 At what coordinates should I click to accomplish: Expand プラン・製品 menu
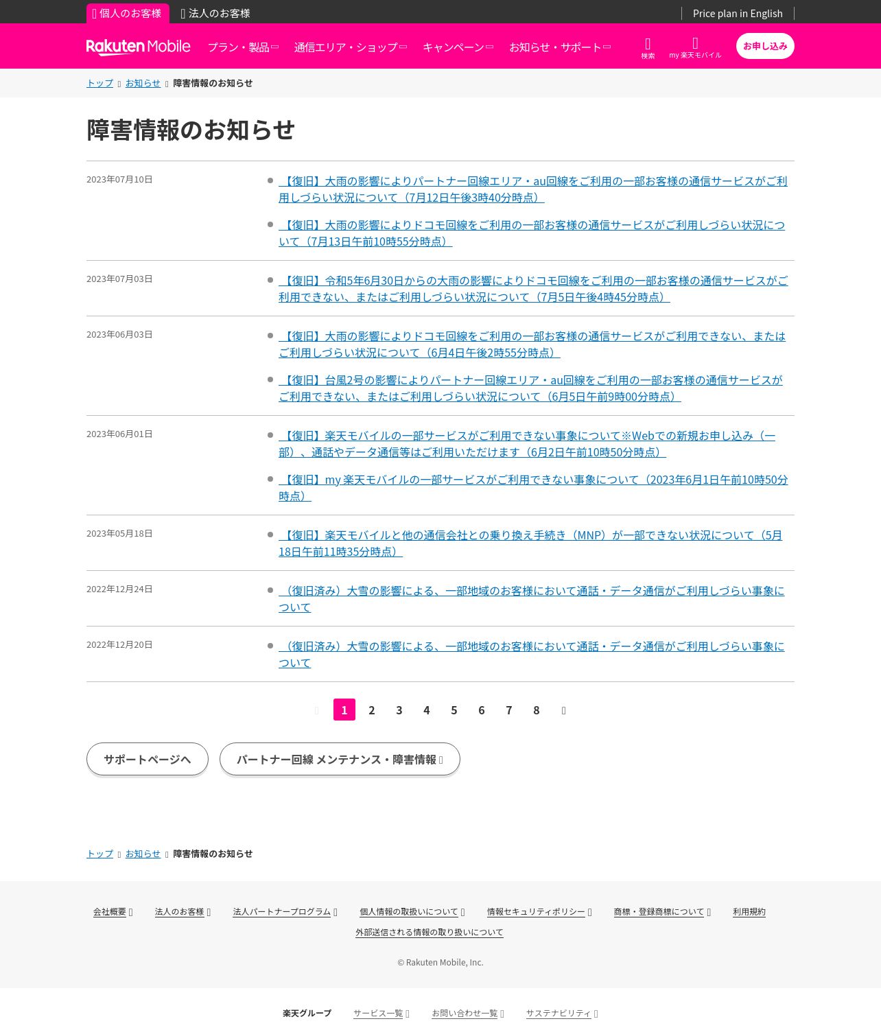tap(243, 47)
